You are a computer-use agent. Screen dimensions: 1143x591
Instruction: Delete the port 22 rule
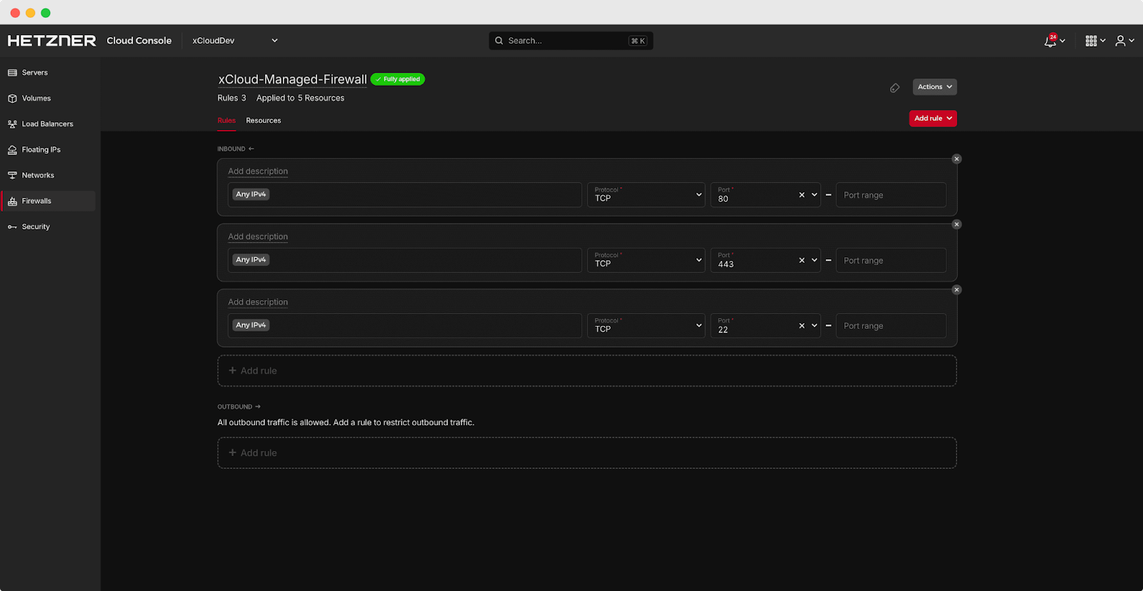pyautogui.click(x=957, y=289)
